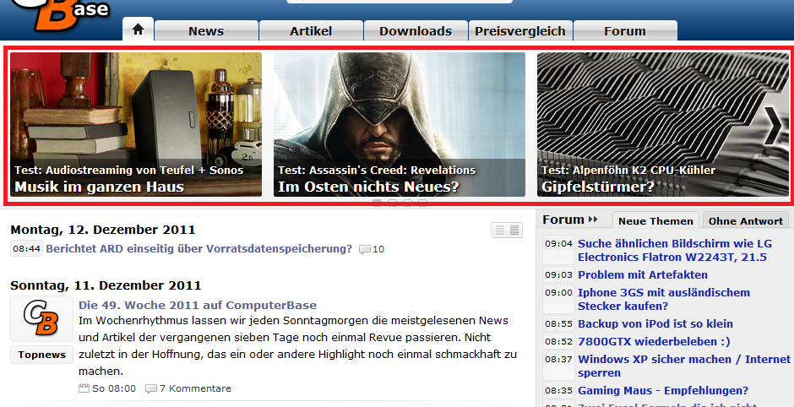This screenshot has width=794, height=407.
Task: Click the comment count 10
Action: click(378, 249)
